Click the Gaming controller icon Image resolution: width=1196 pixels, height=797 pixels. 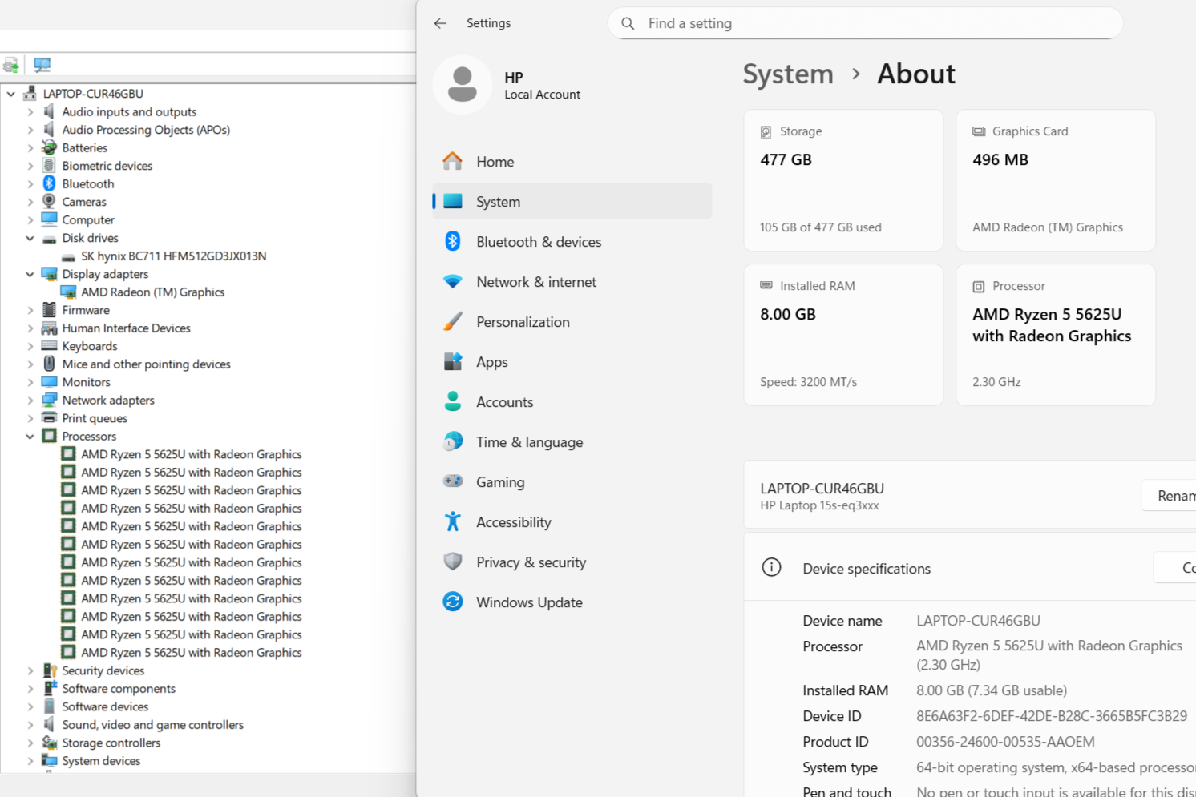coord(453,481)
